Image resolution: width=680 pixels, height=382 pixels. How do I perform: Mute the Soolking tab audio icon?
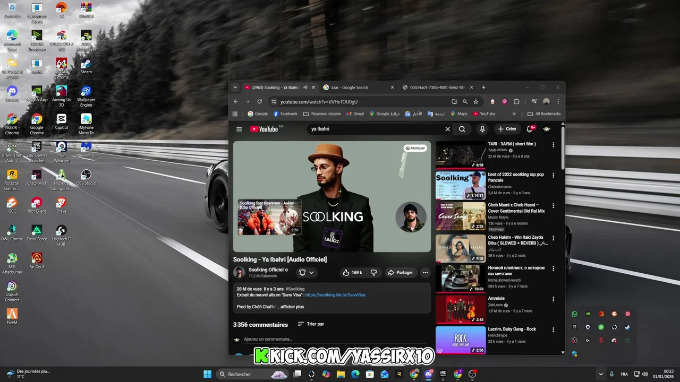[x=305, y=88]
